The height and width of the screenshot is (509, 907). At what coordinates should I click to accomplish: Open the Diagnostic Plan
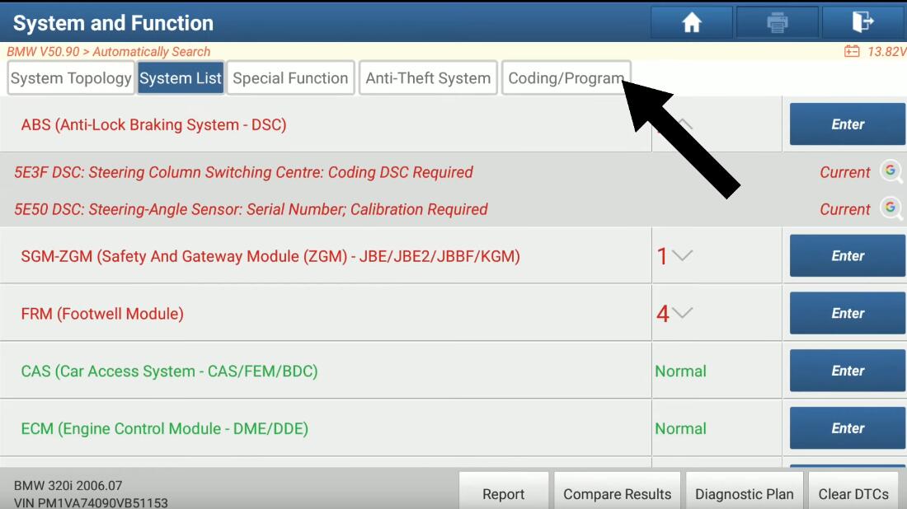[744, 493]
